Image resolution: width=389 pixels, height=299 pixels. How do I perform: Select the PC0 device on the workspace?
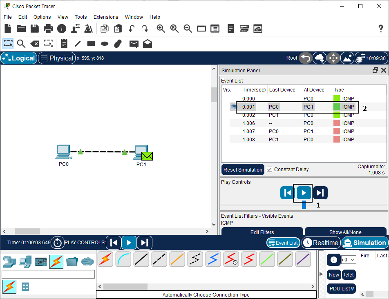coord(63,152)
